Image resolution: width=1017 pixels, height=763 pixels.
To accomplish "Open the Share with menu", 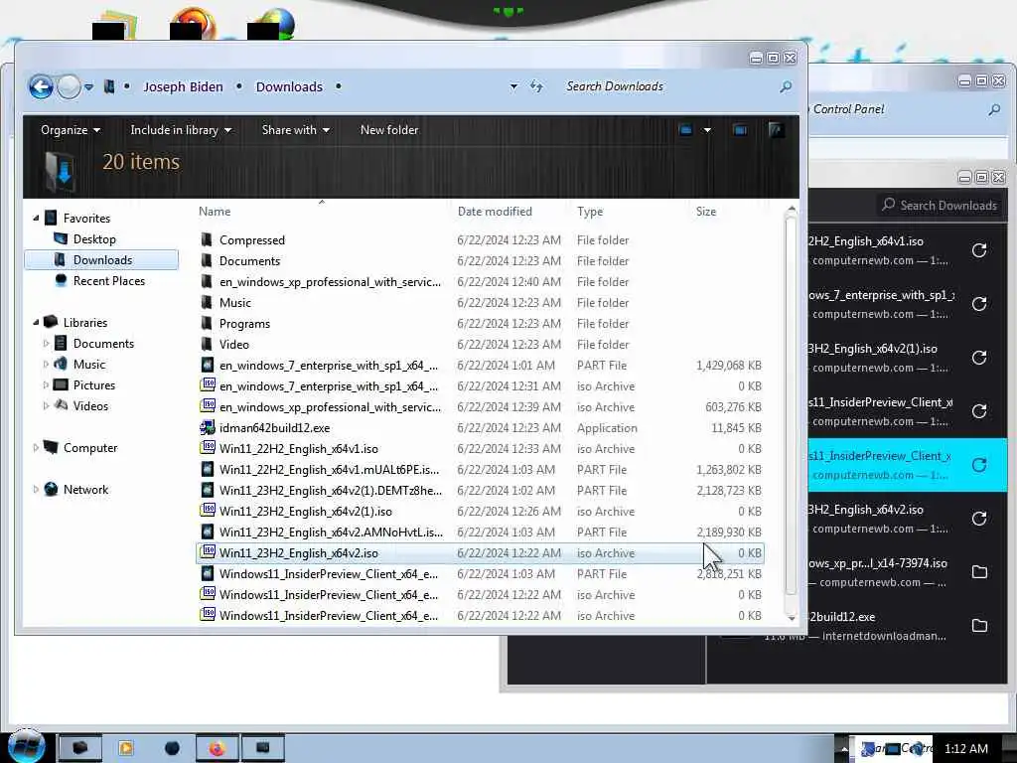I will pyautogui.click(x=296, y=130).
